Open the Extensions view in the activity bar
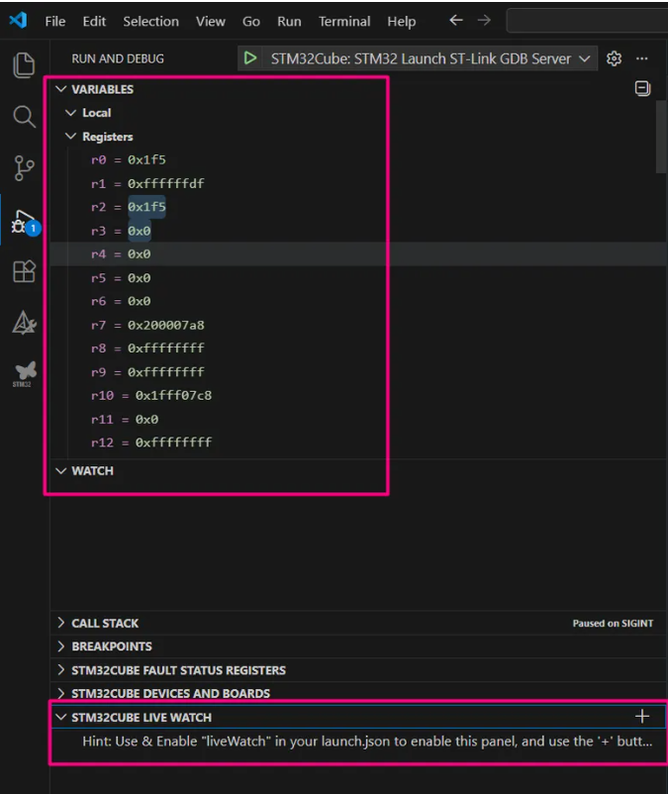 click(24, 271)
